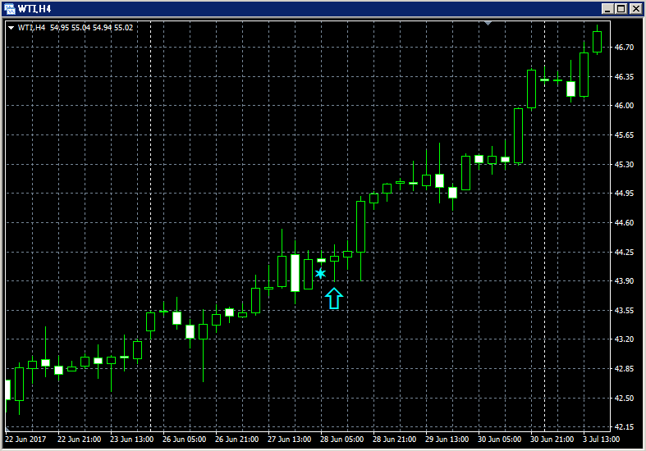Click the 44.95 price label
Image resolution: width=646 pixels, height=451 pixels.
point(624,193)
